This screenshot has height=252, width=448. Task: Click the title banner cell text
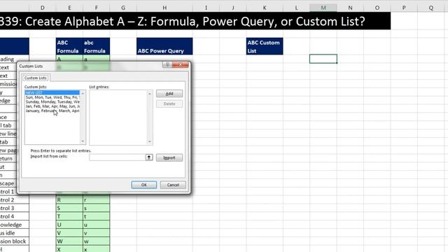point(182,21)
